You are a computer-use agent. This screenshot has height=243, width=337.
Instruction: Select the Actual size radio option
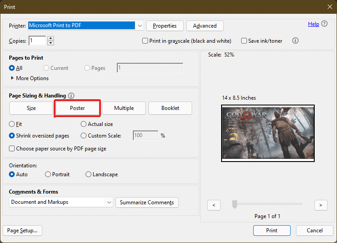(83, 124)
